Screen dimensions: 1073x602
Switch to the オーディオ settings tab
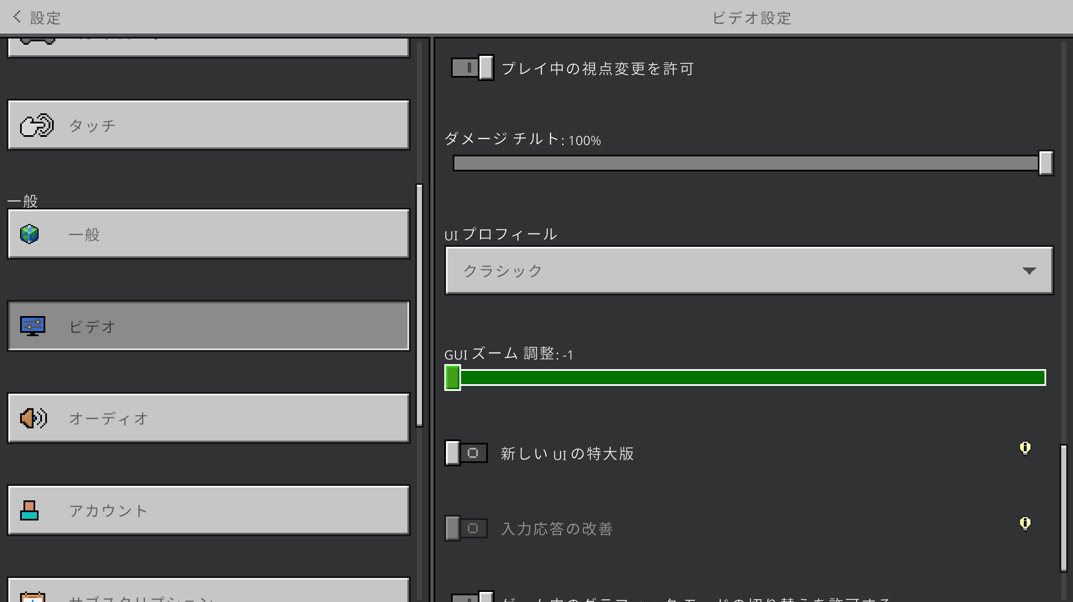208,418
